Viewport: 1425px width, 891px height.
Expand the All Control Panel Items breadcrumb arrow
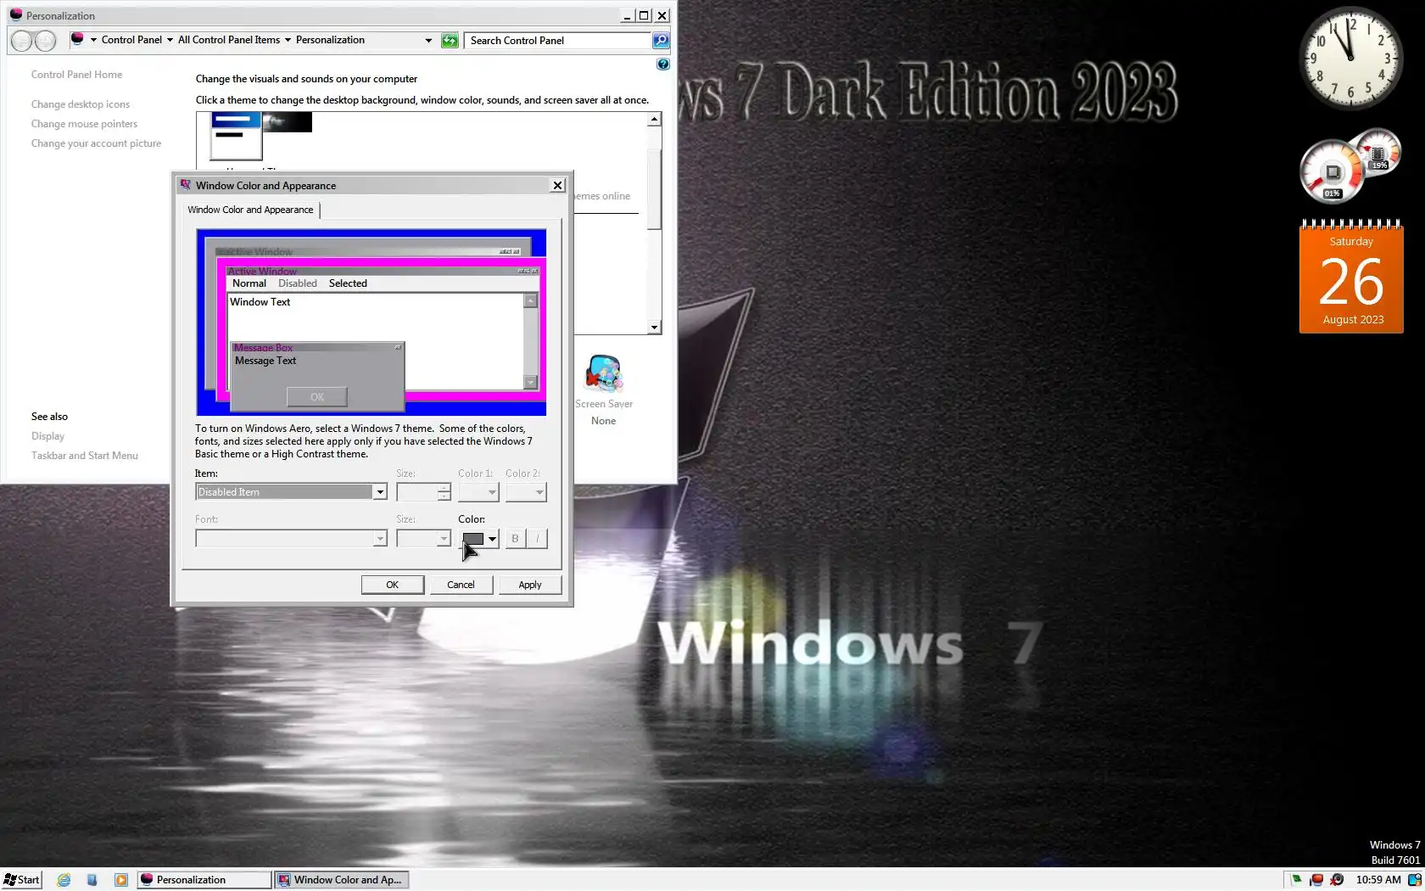click(288, 40)
